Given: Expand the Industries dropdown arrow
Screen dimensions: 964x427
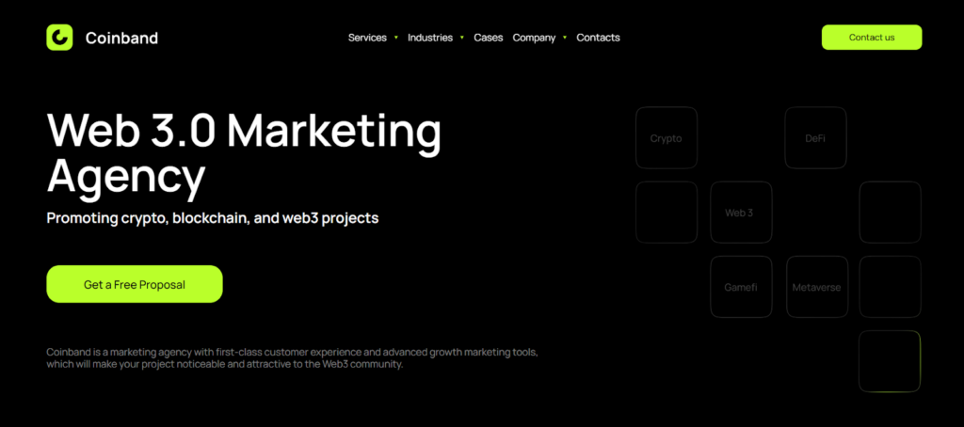Looking at the screenshot, I should 461,38.
